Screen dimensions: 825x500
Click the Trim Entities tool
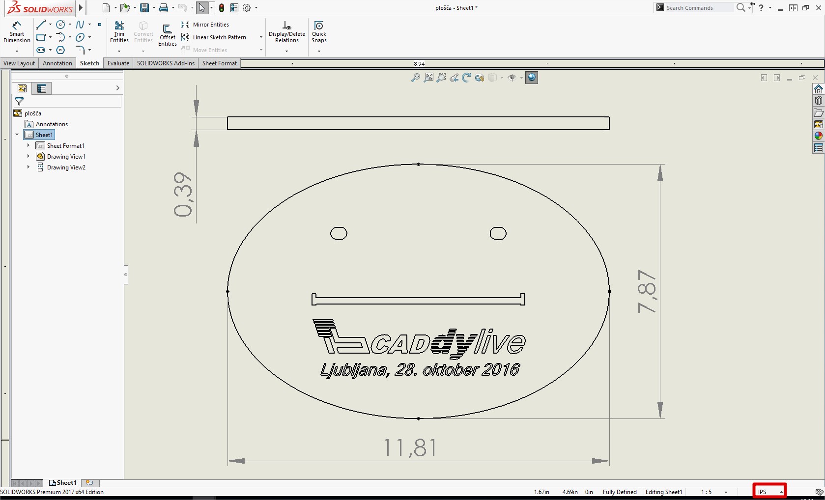pos(119,31)
